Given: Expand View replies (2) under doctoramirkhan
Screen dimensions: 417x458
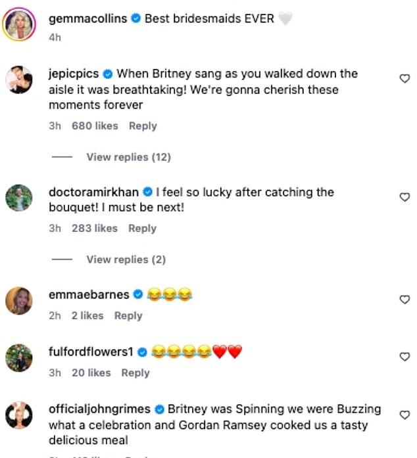Looking at the screenshot, I should point(126,260).
